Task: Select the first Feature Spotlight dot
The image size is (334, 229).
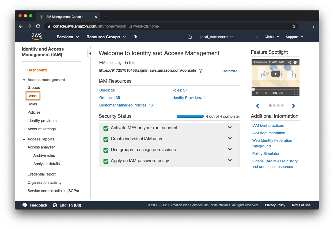Action: point(270,105)
